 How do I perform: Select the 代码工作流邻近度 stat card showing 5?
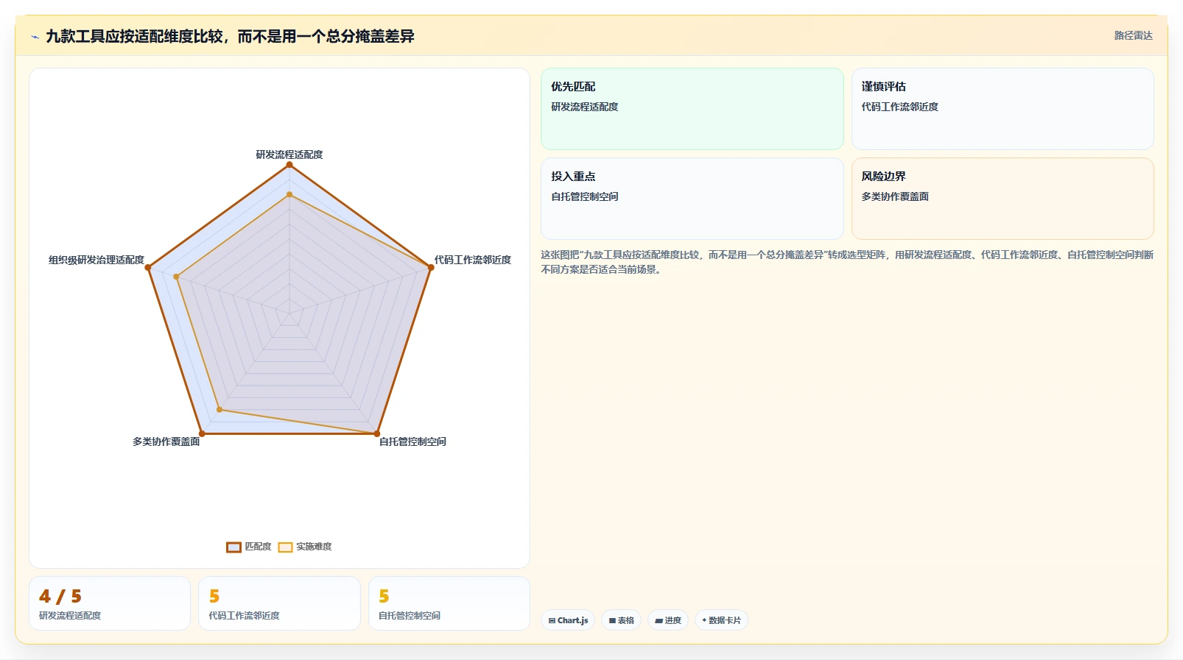(279, 603)
